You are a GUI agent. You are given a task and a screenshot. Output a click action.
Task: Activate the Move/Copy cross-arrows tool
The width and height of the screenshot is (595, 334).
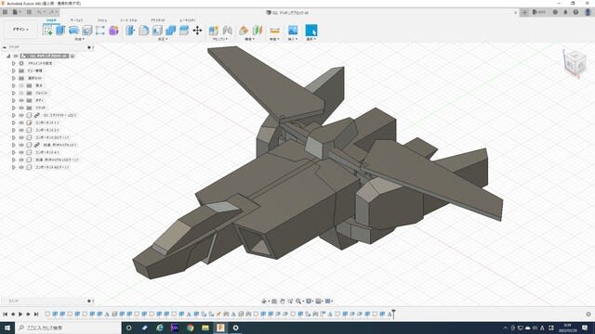click(197, 31)
